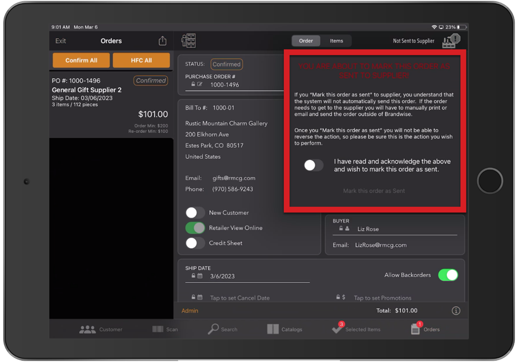Tap the edit icon beside Purchase Order number
The height and width of the screenshot is (362, 518).
[200, 85]
